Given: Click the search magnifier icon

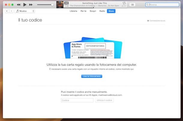Looking at the screenshot, I should click(x=148, y=5).
